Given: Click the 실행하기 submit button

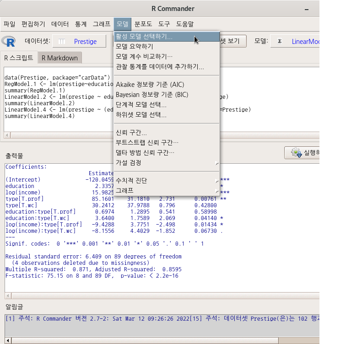Looking at the screenshot, I should [302, 153].
